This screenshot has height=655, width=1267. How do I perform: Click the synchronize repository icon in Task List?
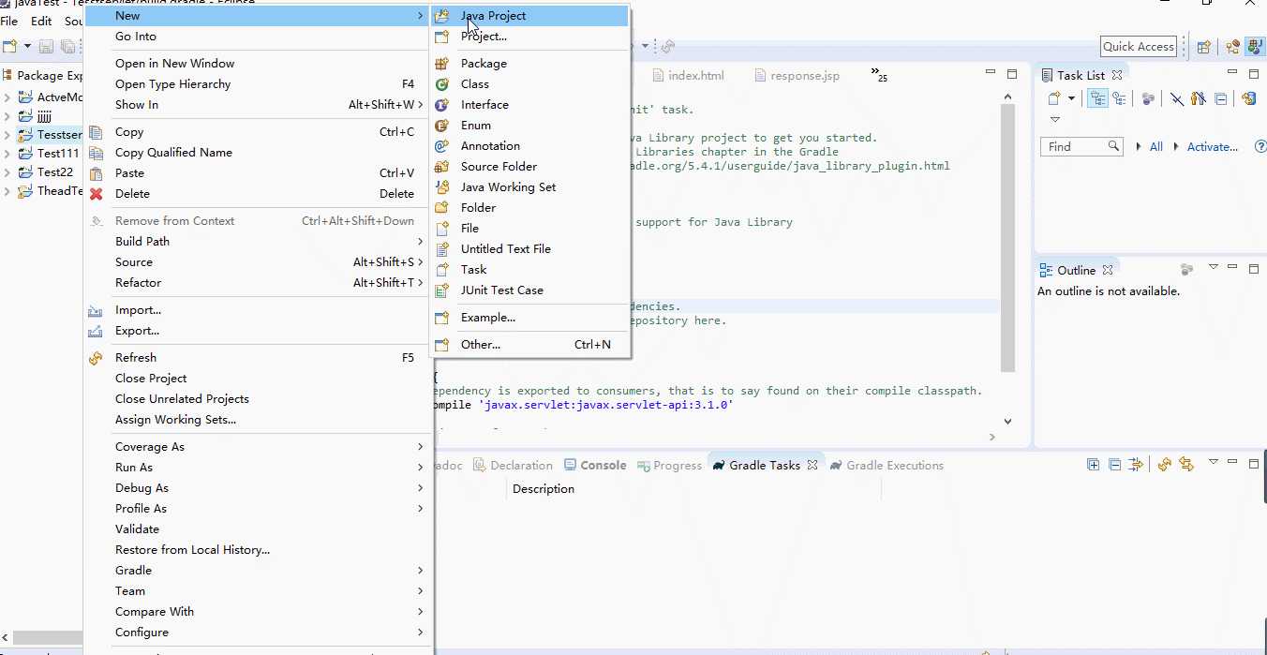[x=1248, y=98]
